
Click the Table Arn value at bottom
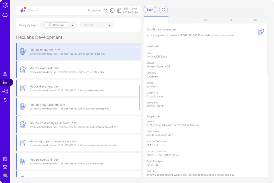click(190, 175)
